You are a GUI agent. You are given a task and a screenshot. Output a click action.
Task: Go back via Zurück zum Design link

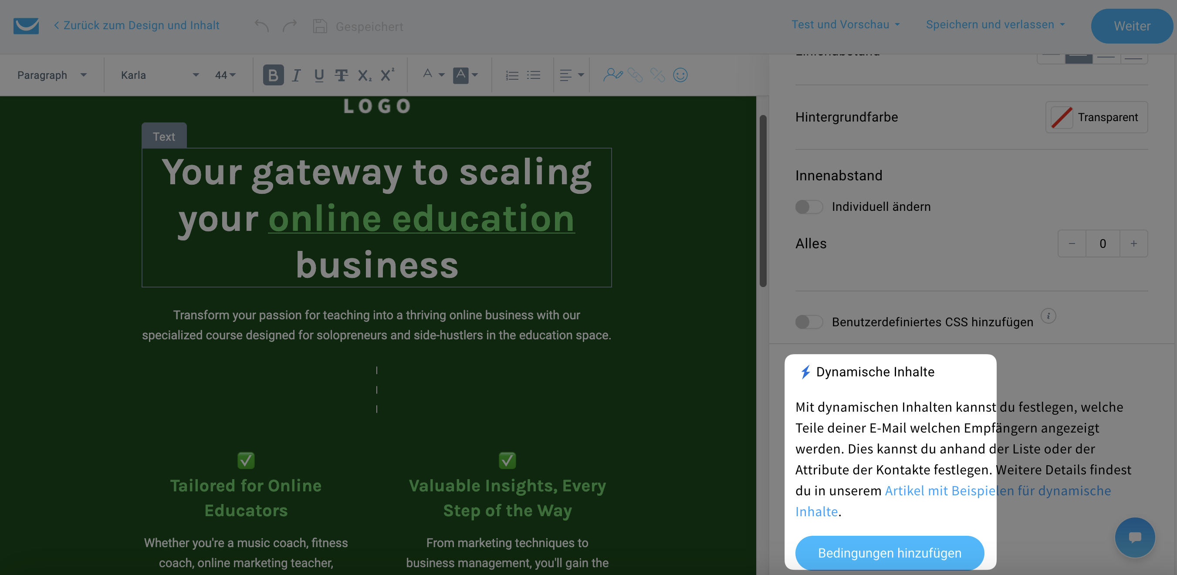pos(136,25)
